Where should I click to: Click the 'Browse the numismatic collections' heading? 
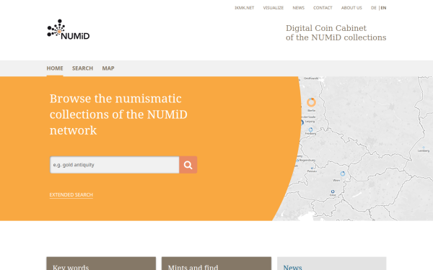pyautogui.click(x=118, y=114)
